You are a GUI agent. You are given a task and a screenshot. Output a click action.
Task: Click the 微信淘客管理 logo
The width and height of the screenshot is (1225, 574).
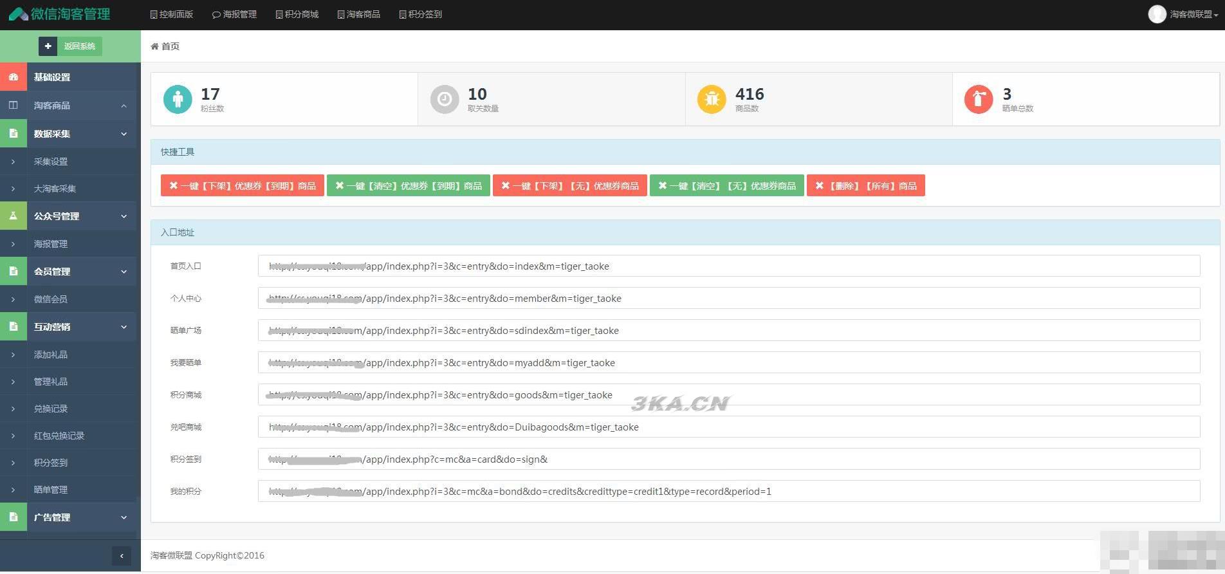coord(60,14)
